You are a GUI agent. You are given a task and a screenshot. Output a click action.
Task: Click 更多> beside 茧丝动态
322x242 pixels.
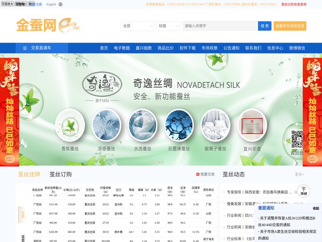[299, 174]
